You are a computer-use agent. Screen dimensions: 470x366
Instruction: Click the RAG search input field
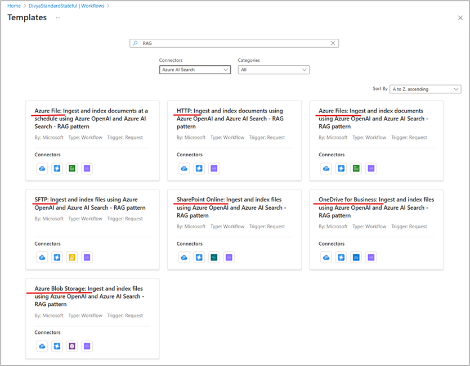(x=234, y=43)
